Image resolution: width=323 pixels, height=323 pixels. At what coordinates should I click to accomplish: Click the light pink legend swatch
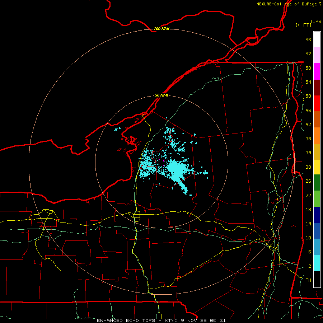point(317,55)
